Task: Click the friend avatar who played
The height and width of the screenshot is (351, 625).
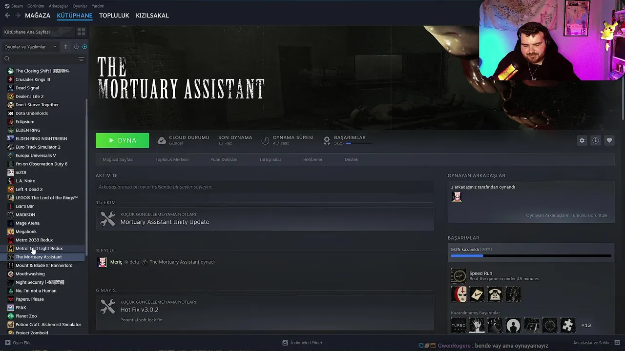Action: [457, 196]
